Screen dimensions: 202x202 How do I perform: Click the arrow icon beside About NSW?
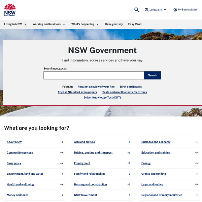point(61,142)
